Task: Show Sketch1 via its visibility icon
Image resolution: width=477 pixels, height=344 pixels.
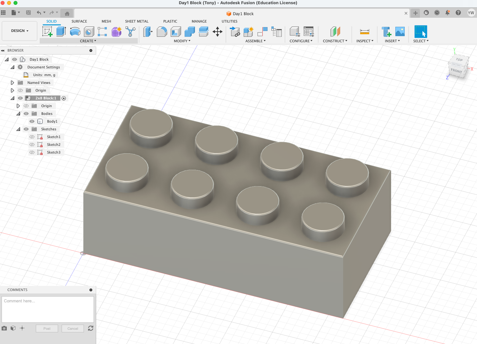Action: (32, 137)
